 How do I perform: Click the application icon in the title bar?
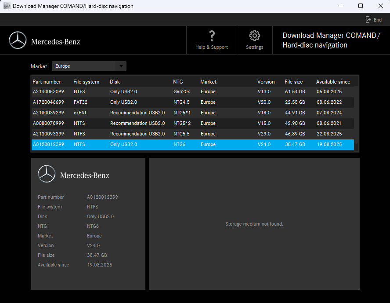pyautogui.click(x=6, y=6)
